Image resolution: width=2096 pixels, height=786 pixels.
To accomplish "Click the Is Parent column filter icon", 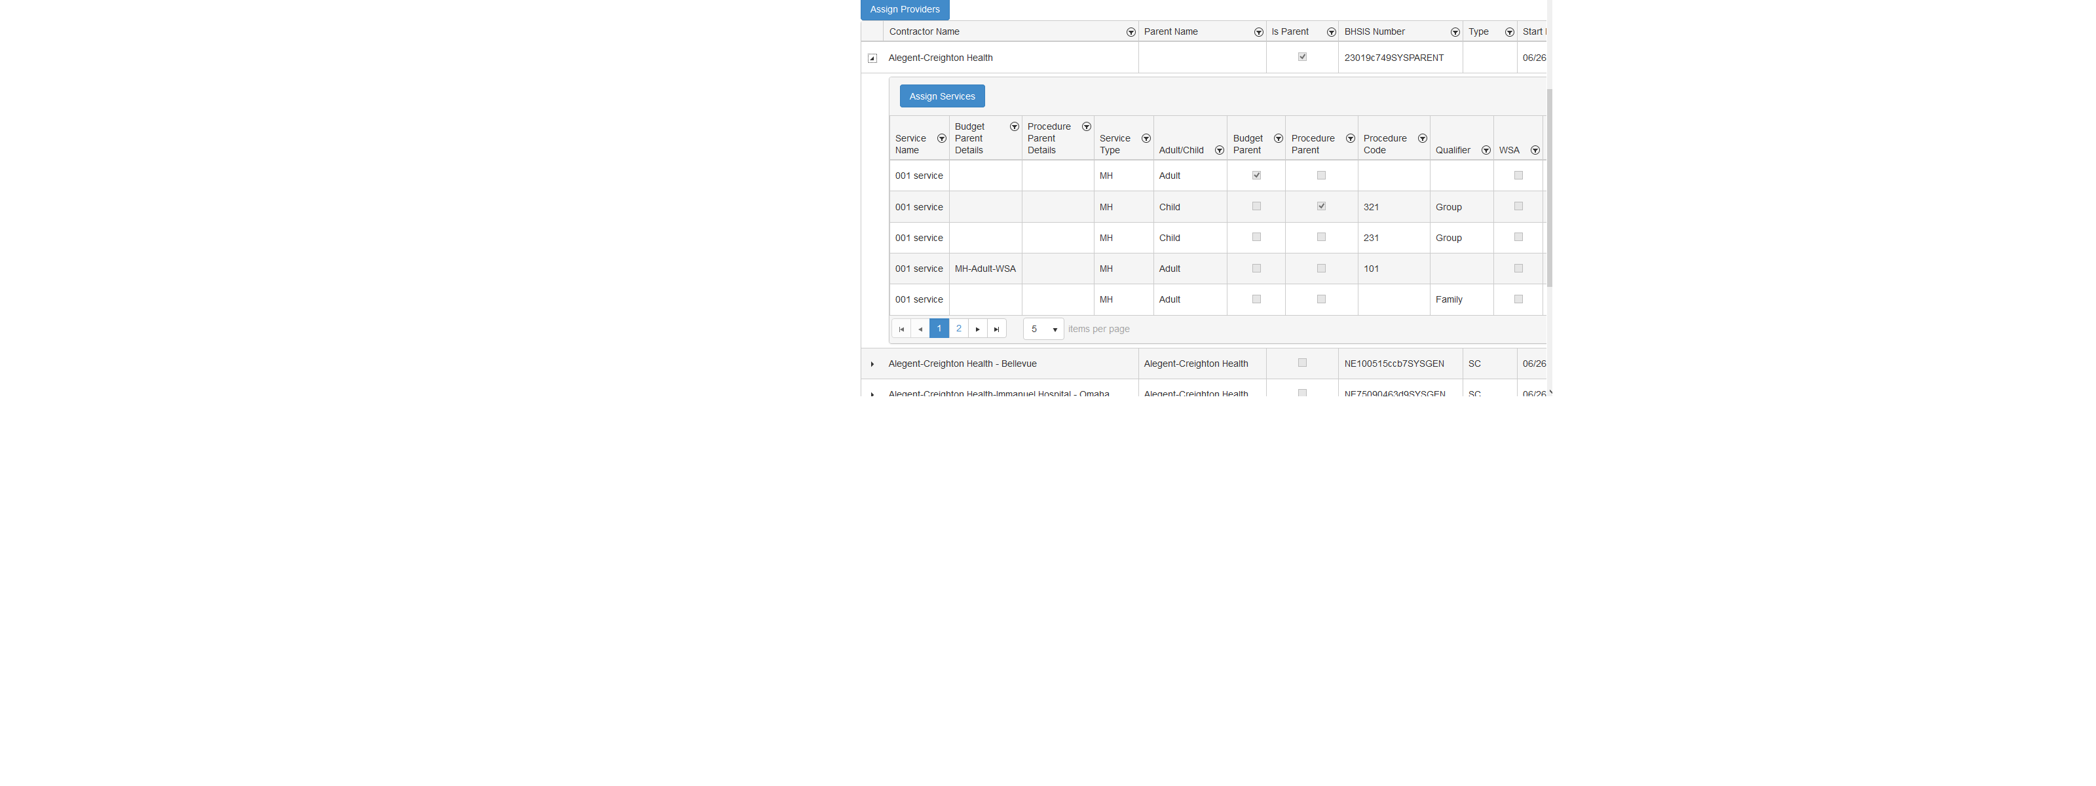I will click(1331, 33).
